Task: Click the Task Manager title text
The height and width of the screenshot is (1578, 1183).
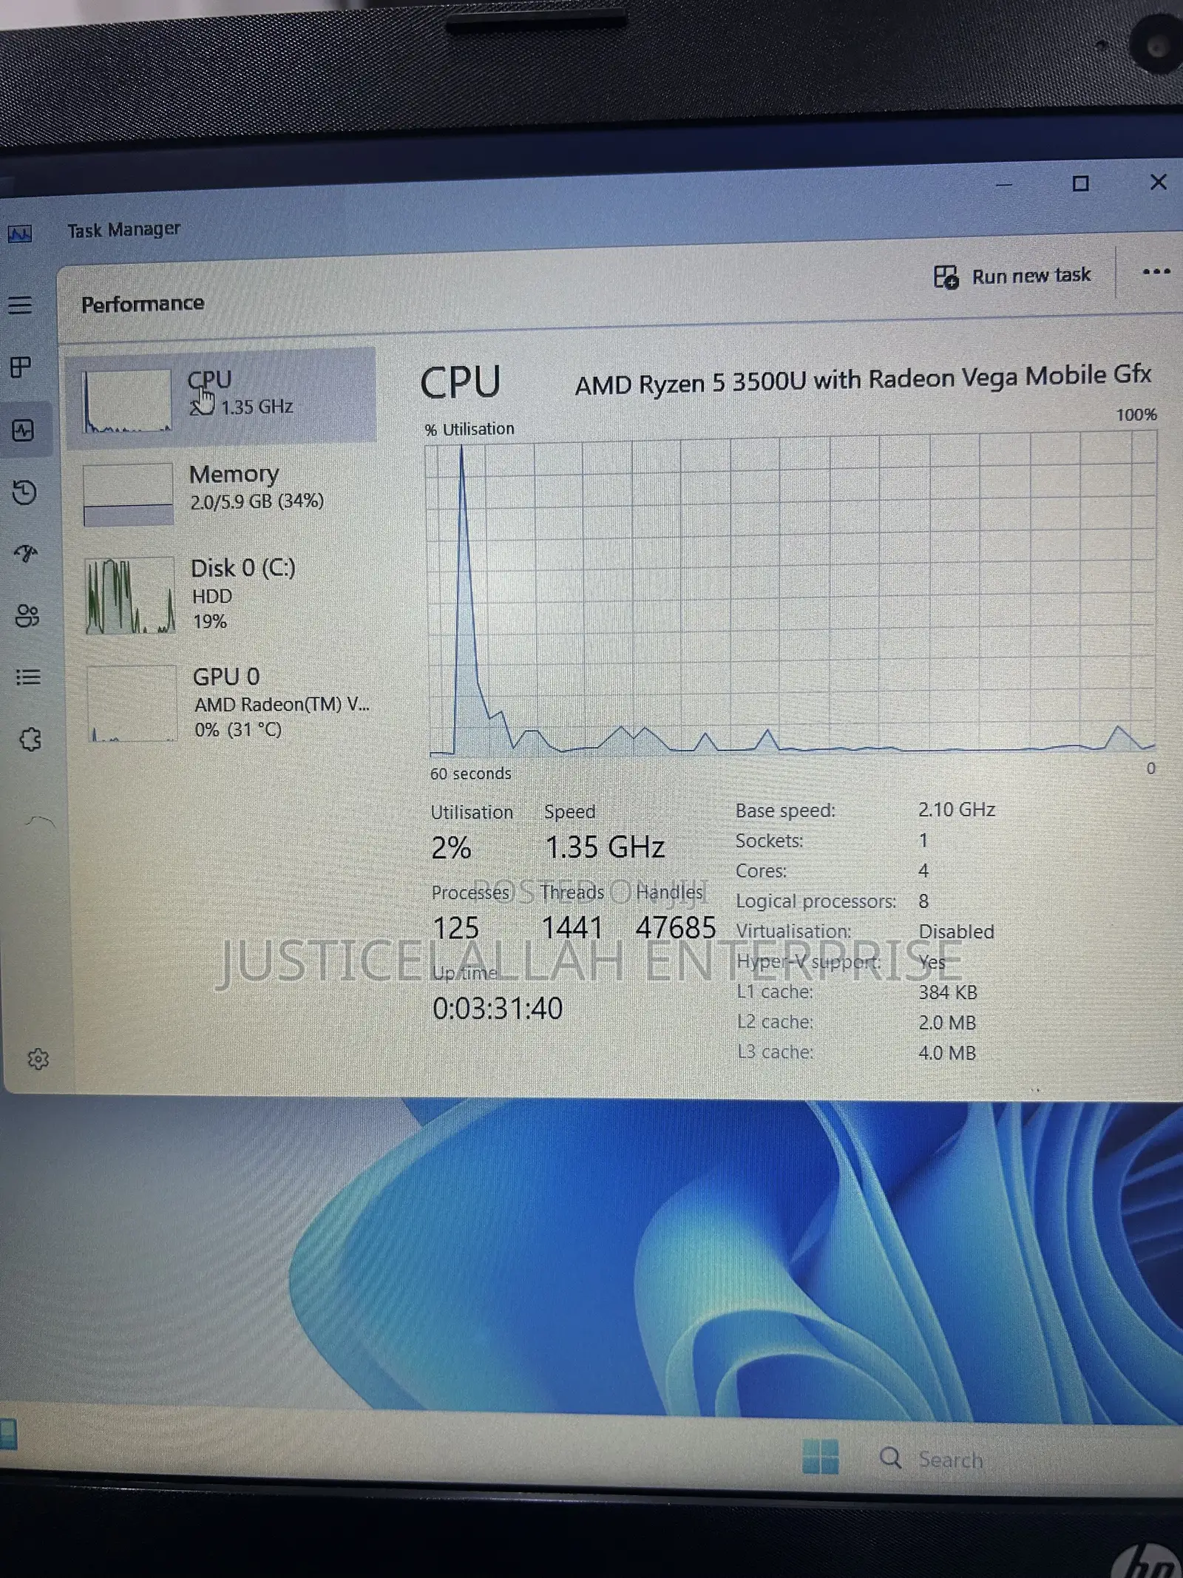Action: tap(123, 230)
